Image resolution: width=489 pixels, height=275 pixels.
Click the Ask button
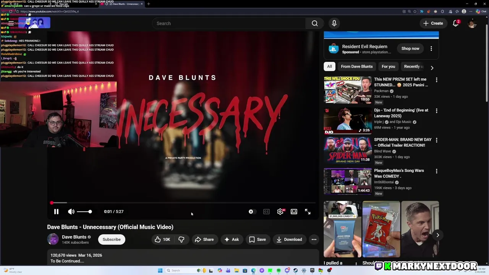click(232, 239)
